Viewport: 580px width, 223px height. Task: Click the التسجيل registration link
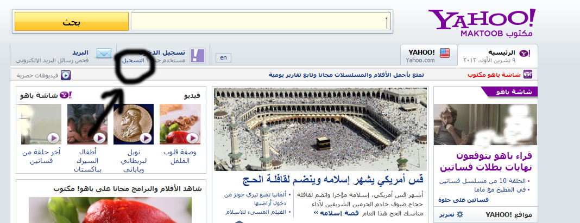[133, 61]
